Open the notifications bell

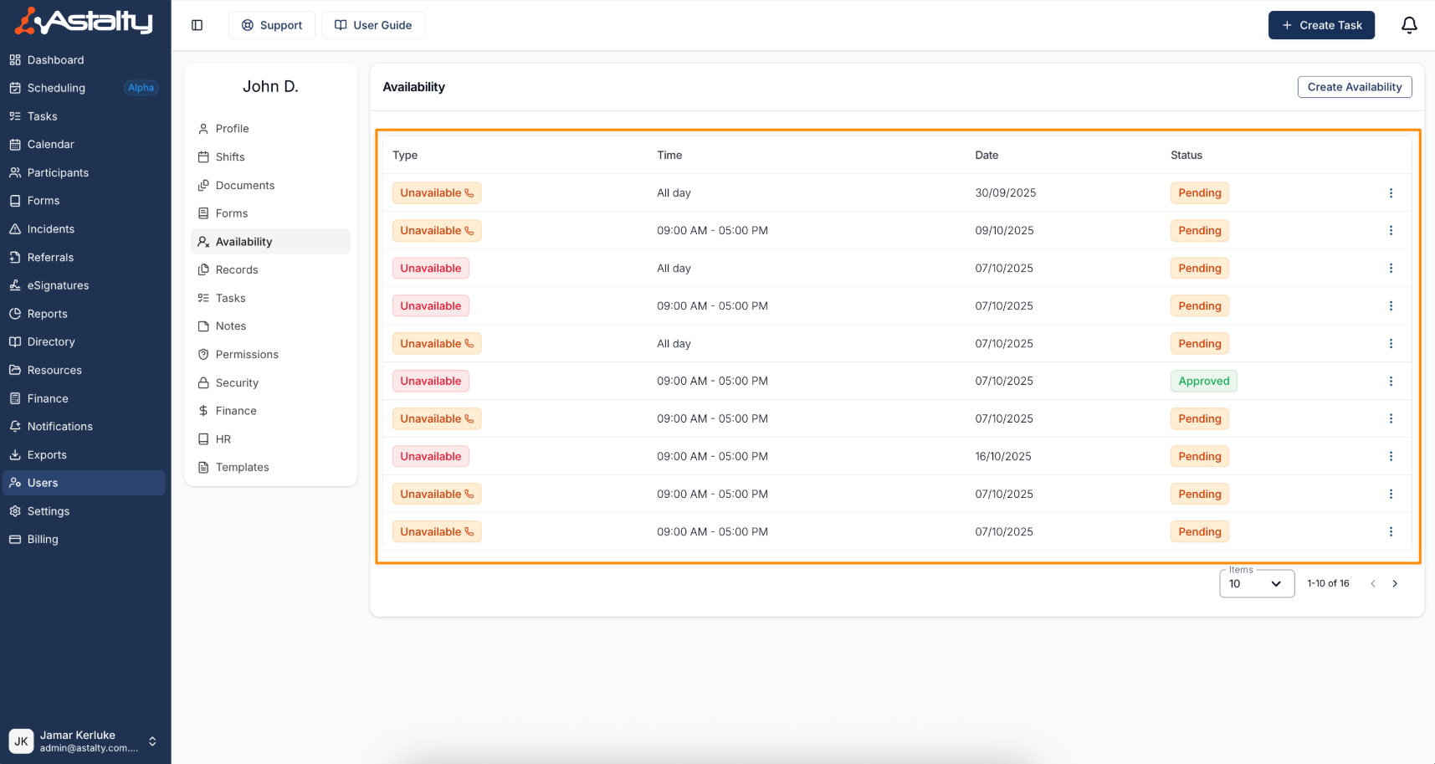tap(1409, 25)
